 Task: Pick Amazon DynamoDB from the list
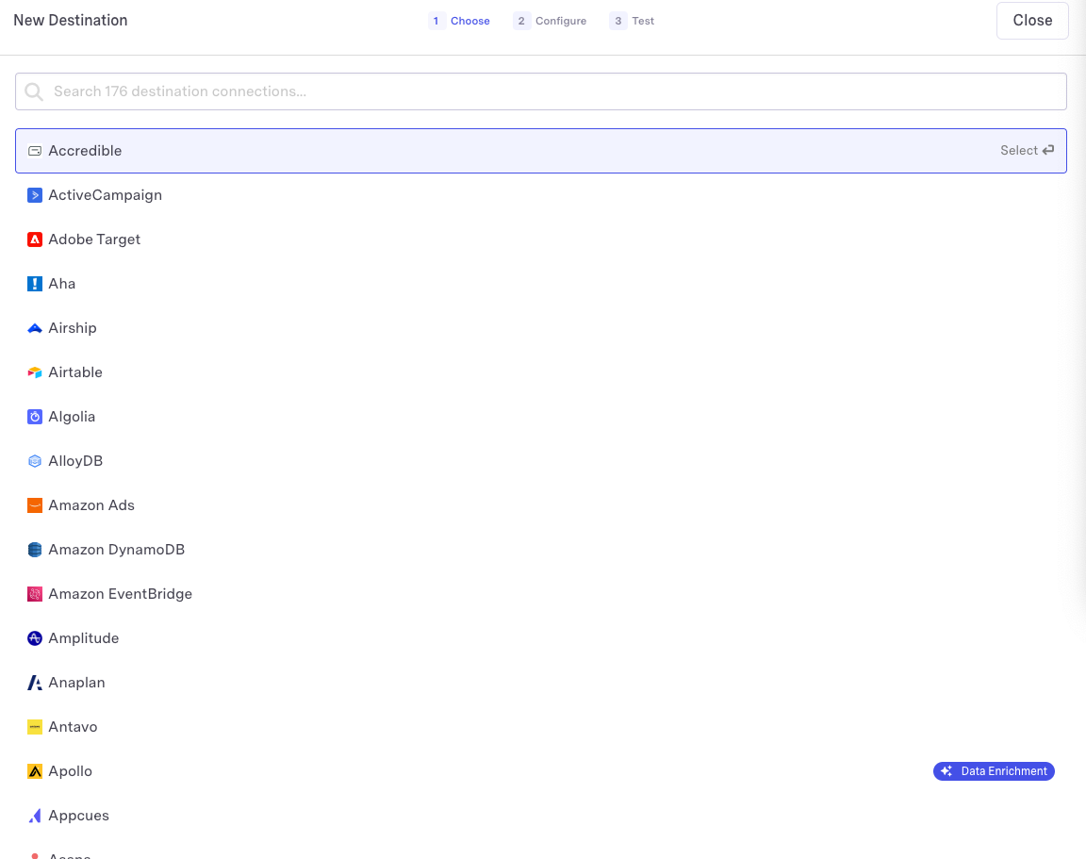(541, 550)
